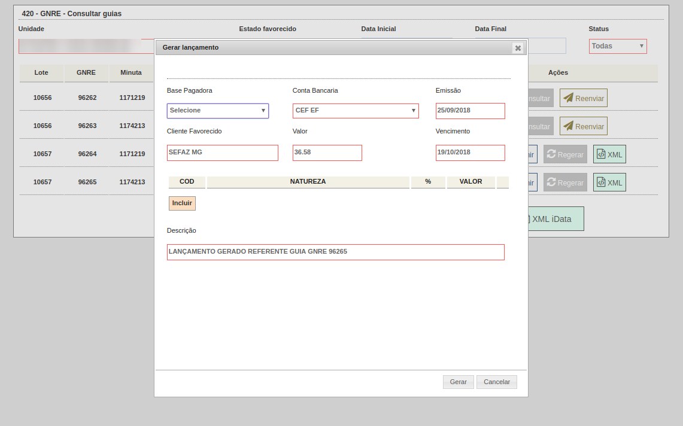
Task: Select GNRE cell 96264
Action: click(87, 154)
